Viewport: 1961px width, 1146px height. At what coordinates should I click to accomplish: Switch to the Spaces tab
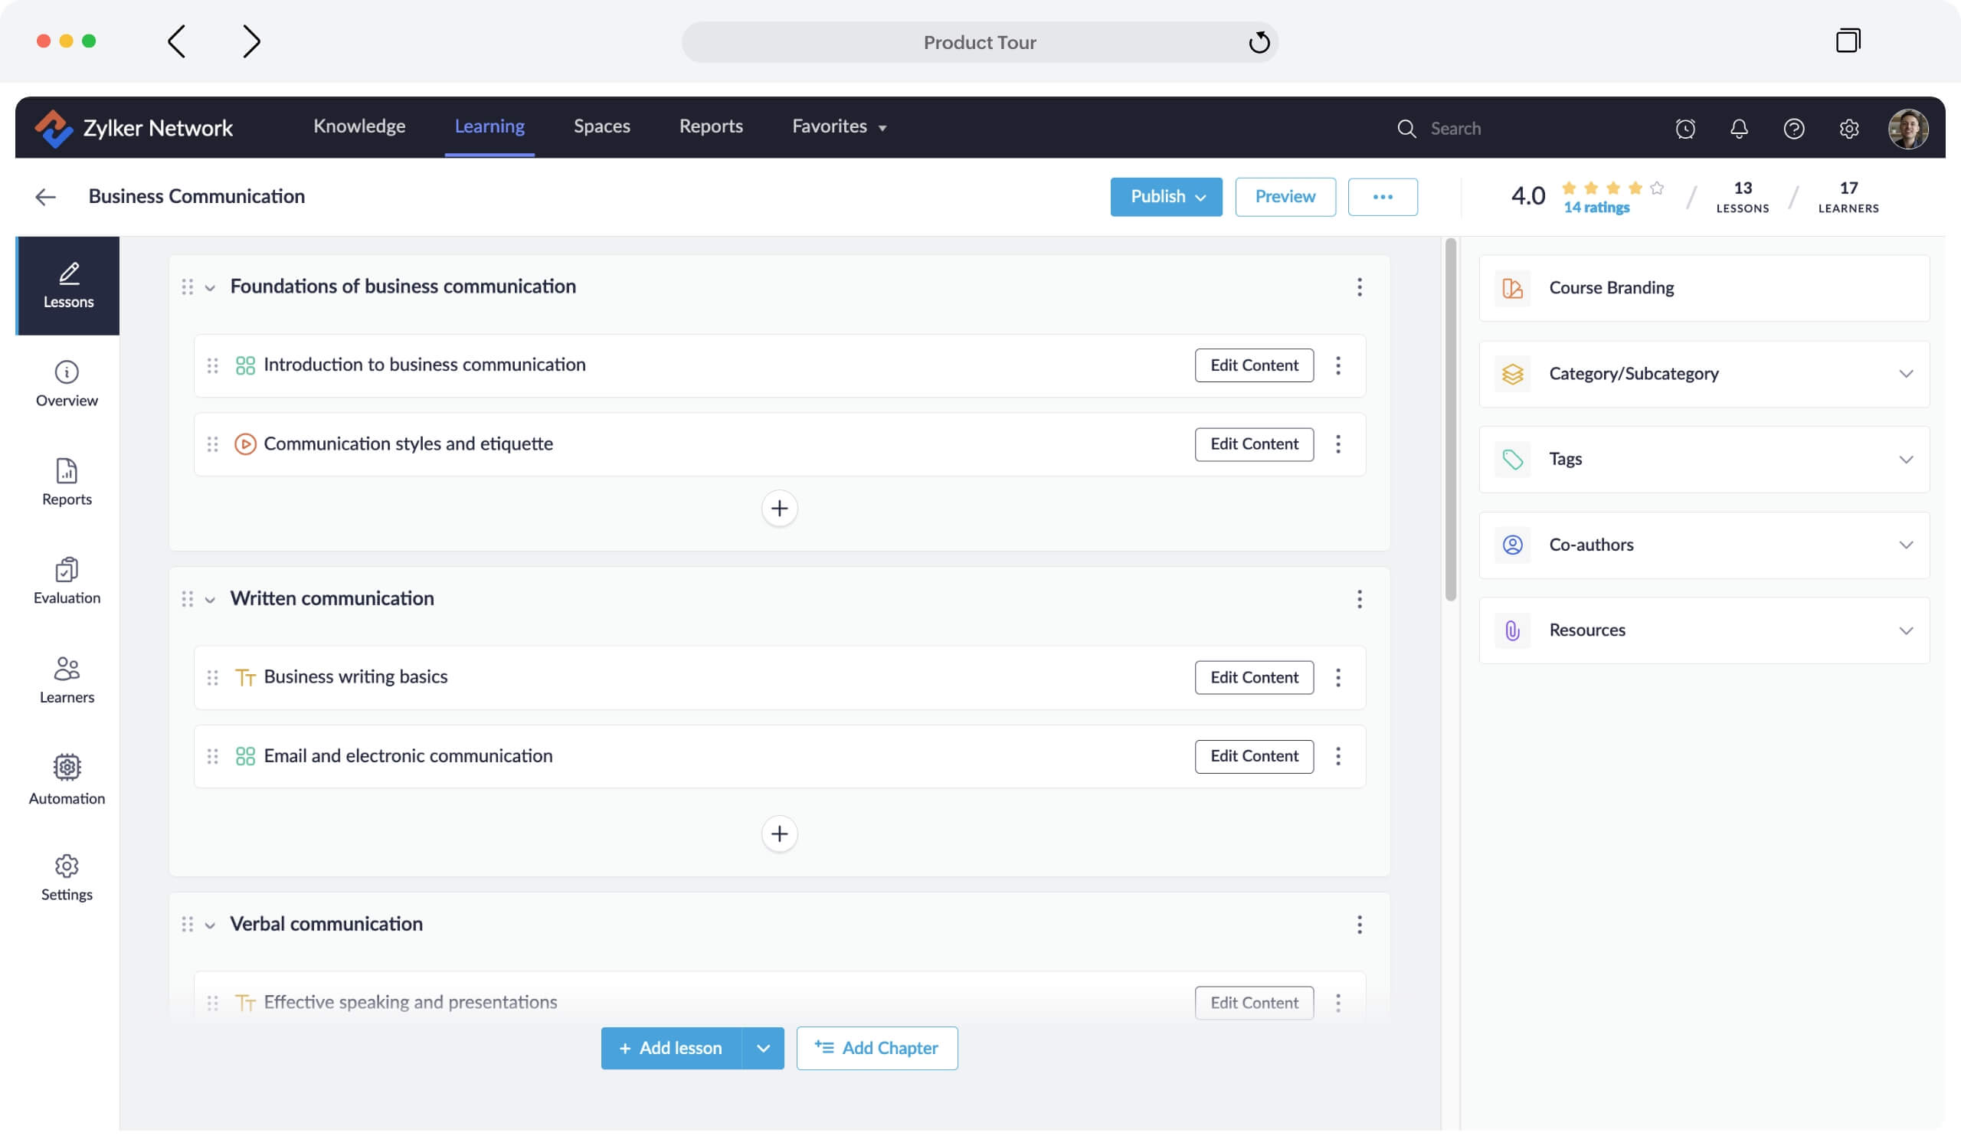coord(601,127)
